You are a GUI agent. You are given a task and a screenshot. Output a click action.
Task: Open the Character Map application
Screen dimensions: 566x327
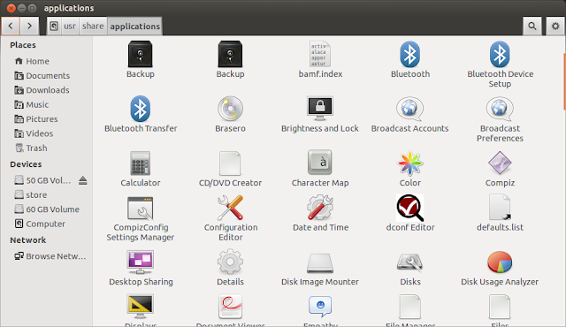point(320,163)
